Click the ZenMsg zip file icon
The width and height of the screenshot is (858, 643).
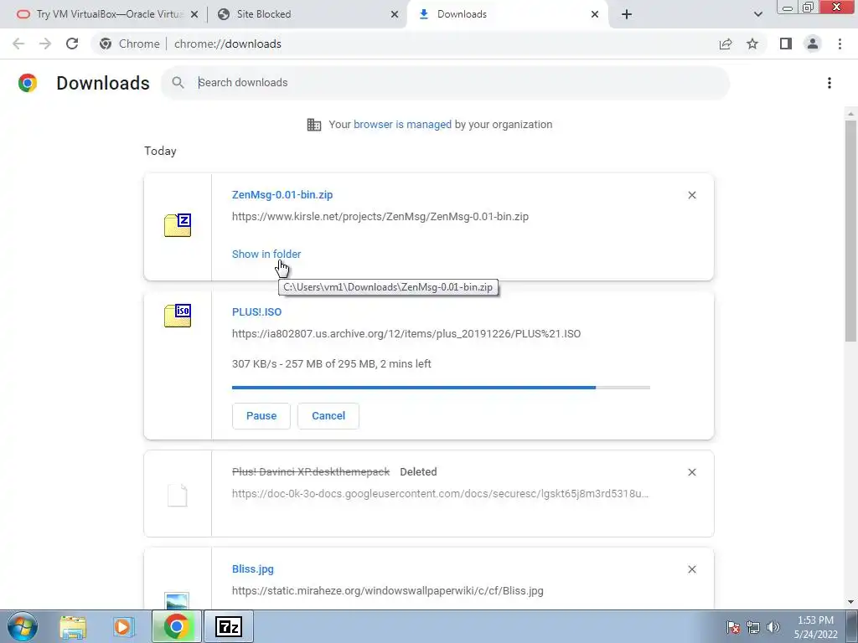click(178, 225)
